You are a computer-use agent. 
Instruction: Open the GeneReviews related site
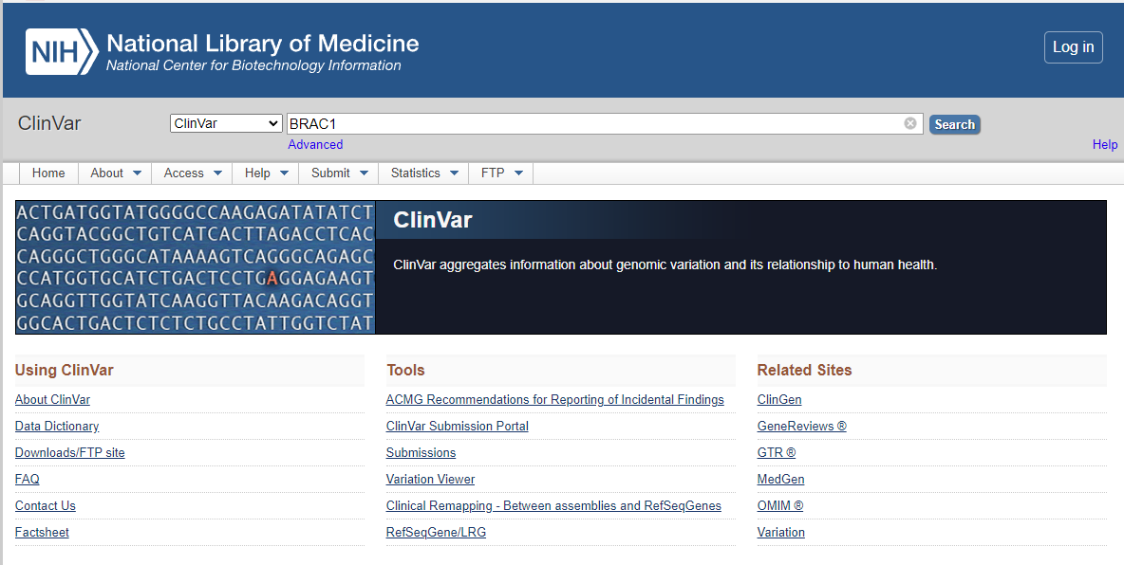[801, 427]
